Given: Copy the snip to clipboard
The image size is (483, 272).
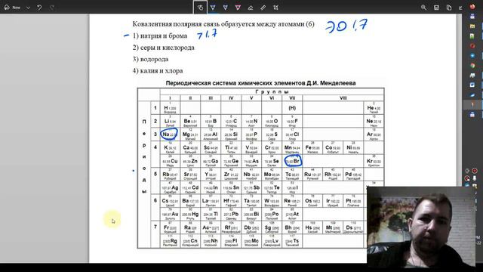Looking at the screenshot, I should (449, 8).
